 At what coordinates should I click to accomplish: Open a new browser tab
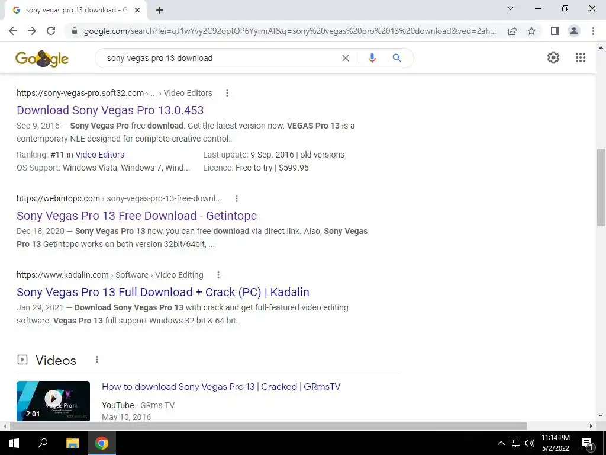pos(160,10)
